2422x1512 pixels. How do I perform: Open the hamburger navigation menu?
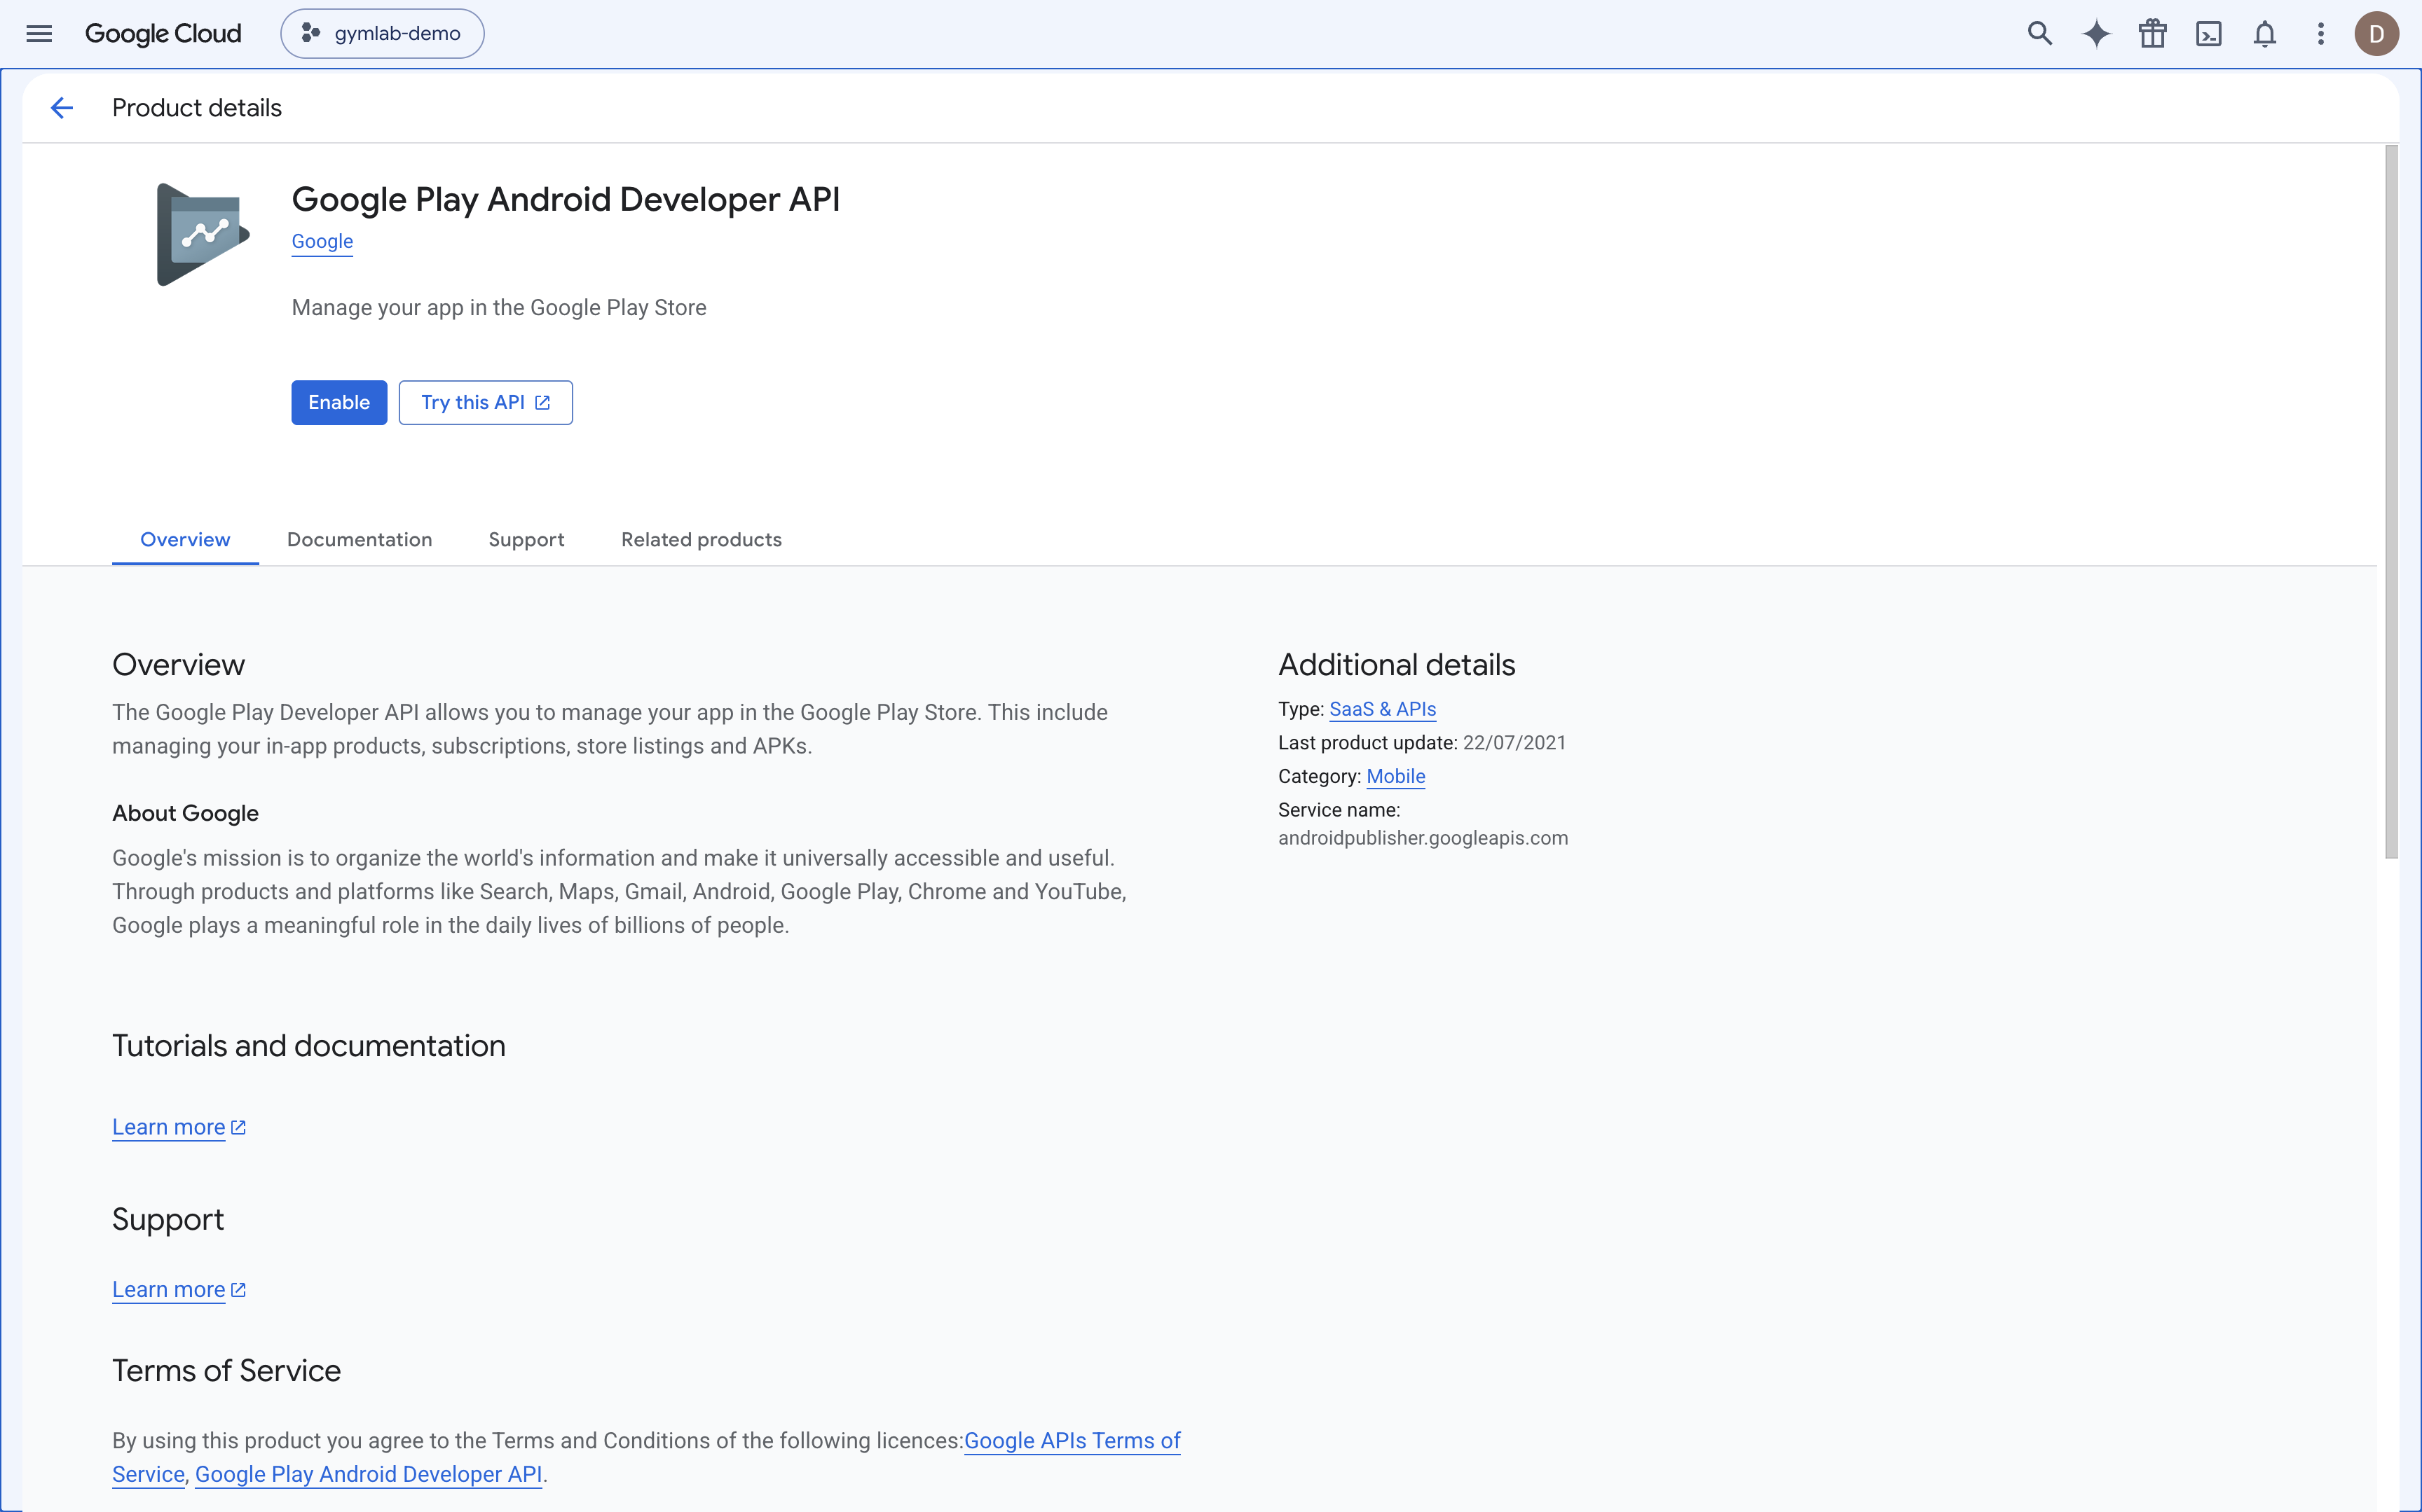(39, 34)
